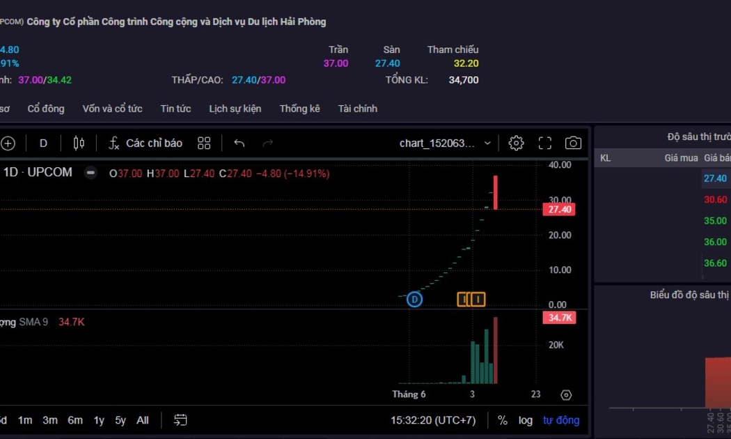Image resolution: width=731 pixels, height=439 pixels.
Task: Enter fullscreen chart mode
Action: [x=545, y=143]
